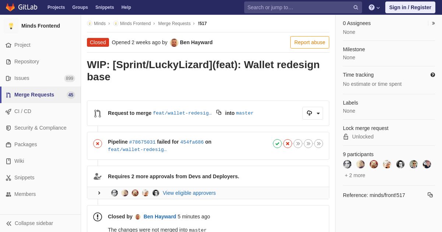This screenshot has width=442, height=232.
Task: Click Ben Hayward author avatar in header
Action: tap(174, 42)
